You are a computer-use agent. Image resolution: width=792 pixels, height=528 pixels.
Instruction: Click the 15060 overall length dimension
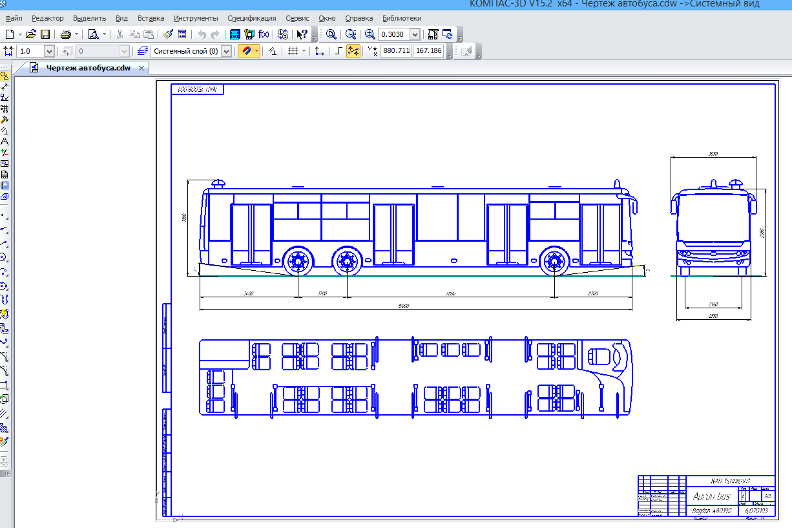coord(404,306)
